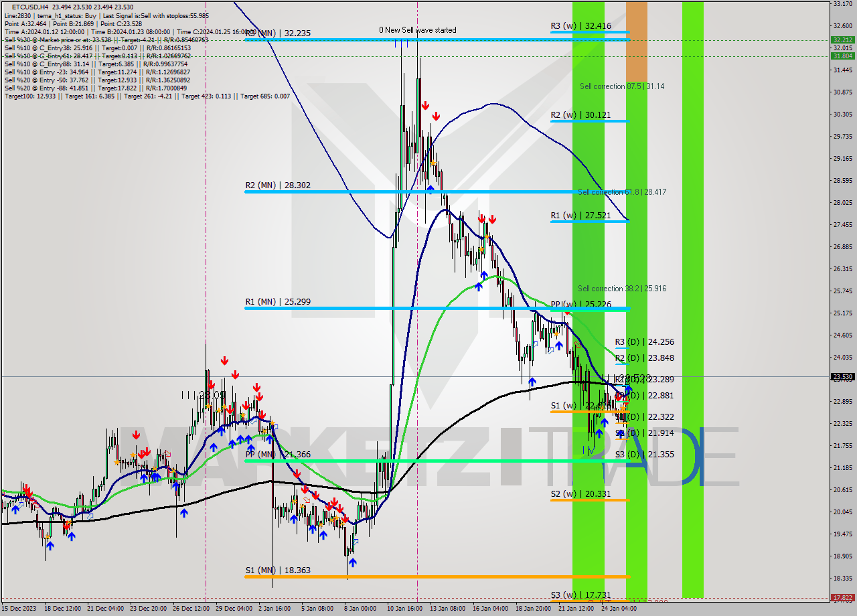Image resolution: width=857 pixels, height=616 pixels.
Task: Select the R2 (D) | 23.848 daily label
Action: click(x=644, y=358)
